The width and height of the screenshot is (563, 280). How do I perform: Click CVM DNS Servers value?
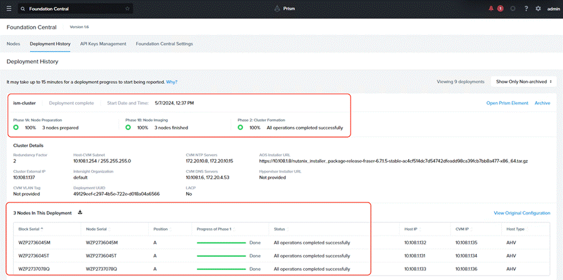click(x=208, y=177)
